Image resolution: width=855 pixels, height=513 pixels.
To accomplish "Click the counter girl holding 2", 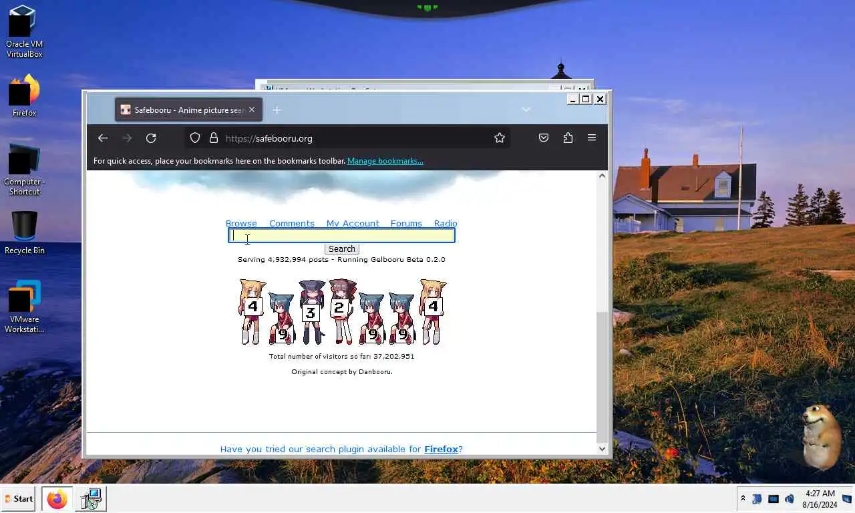I will 341,311.
